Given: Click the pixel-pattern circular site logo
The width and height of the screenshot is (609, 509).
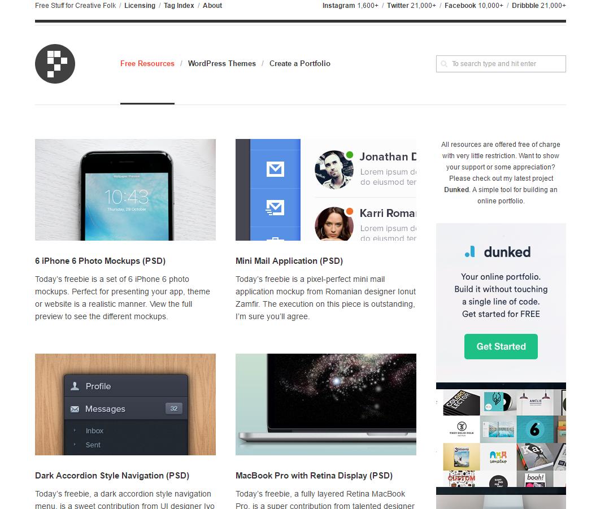Looking at the screenshot, I should tap(55, 64).
